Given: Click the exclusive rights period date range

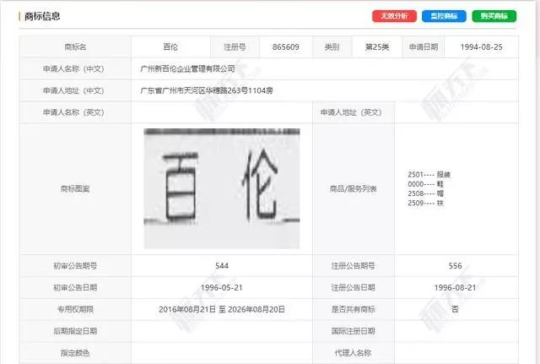Looking at the screenshot, I should tap(222, 310).
